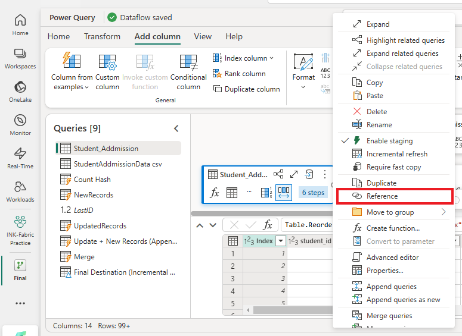Switch to the Home ribbon tab
The image size is (462, 336).
point(58,36)
